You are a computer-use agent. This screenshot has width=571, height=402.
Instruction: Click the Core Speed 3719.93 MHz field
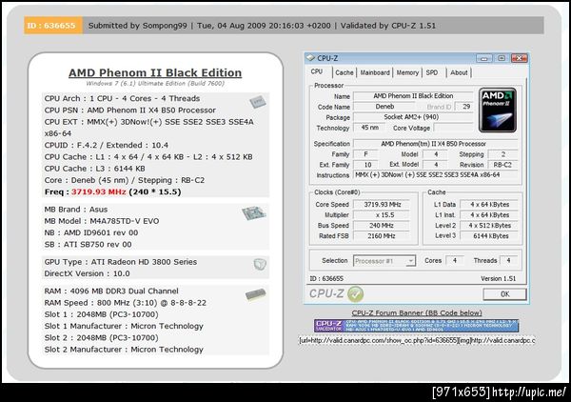(382, 205)
